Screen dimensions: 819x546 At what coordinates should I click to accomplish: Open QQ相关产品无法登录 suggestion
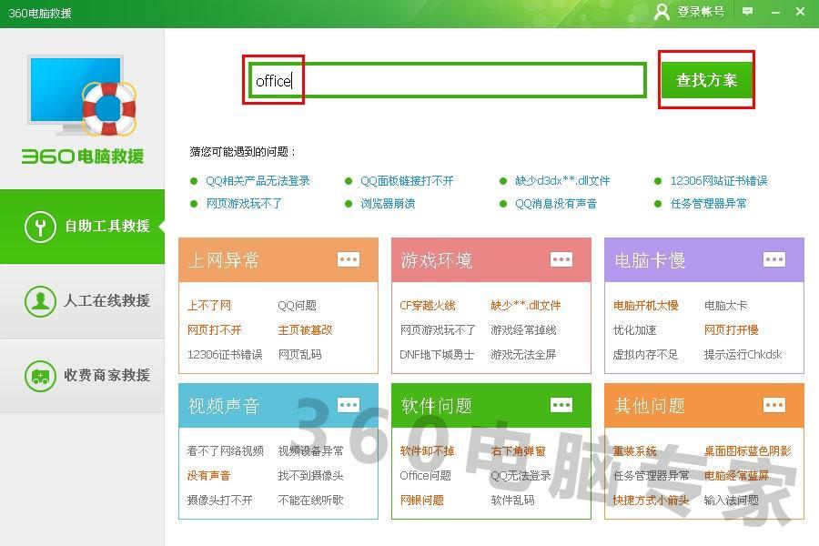(258, 181)
